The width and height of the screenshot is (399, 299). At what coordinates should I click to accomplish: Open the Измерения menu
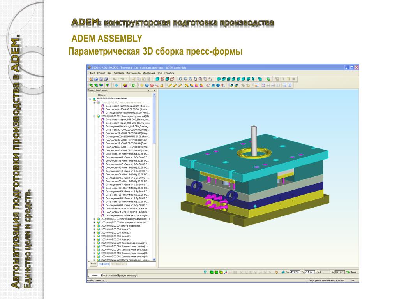tap(149, 73)
